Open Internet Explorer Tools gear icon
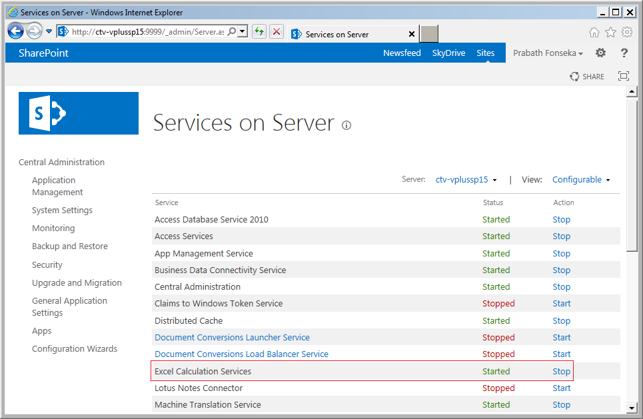This screenshot has width=643, height=419. point(627,32)
